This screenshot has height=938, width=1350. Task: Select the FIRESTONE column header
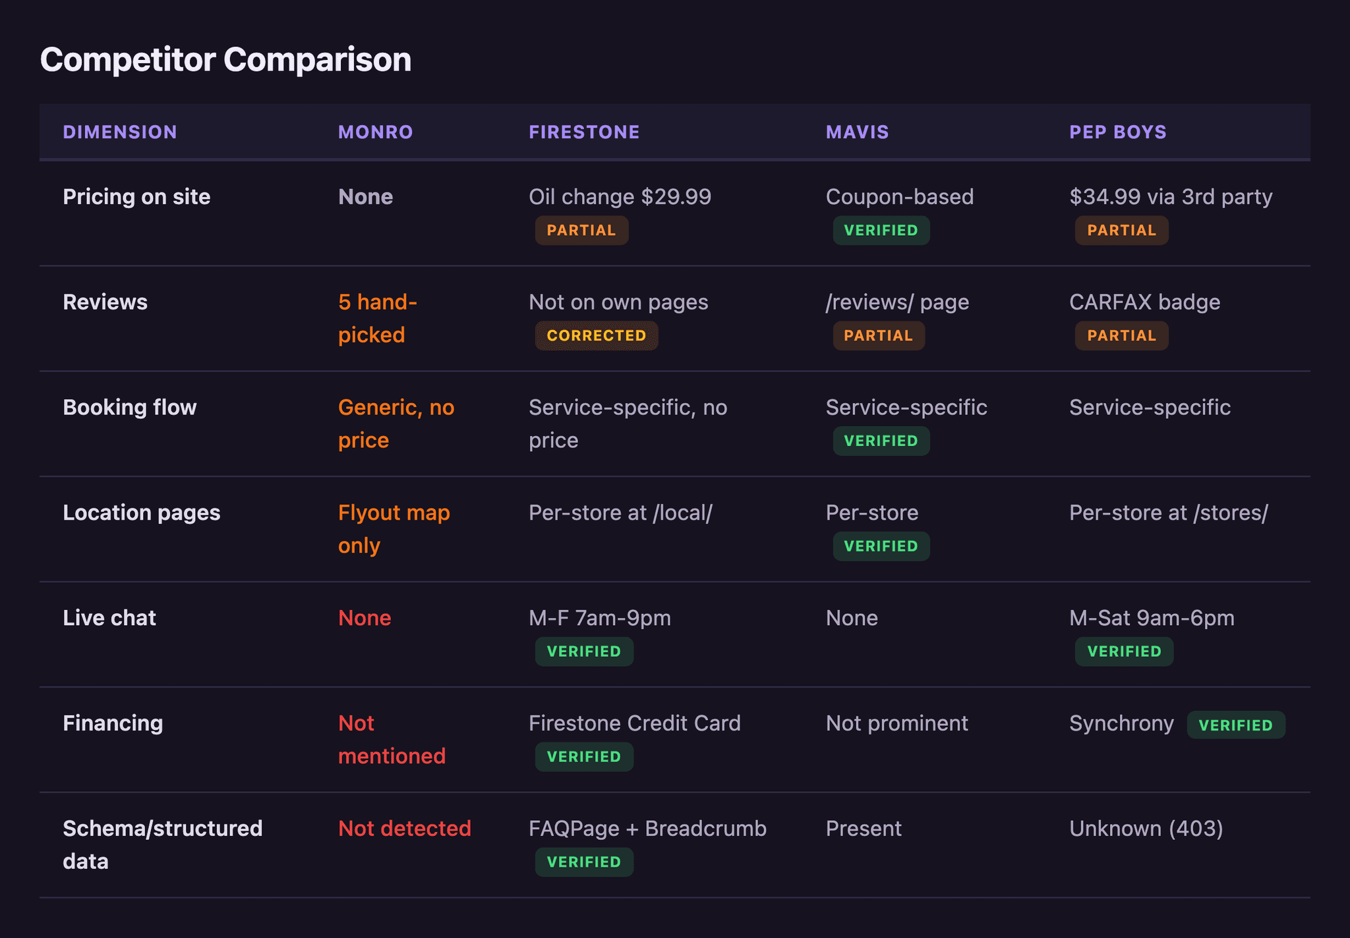pyautogui.click(x=583, y=132)
